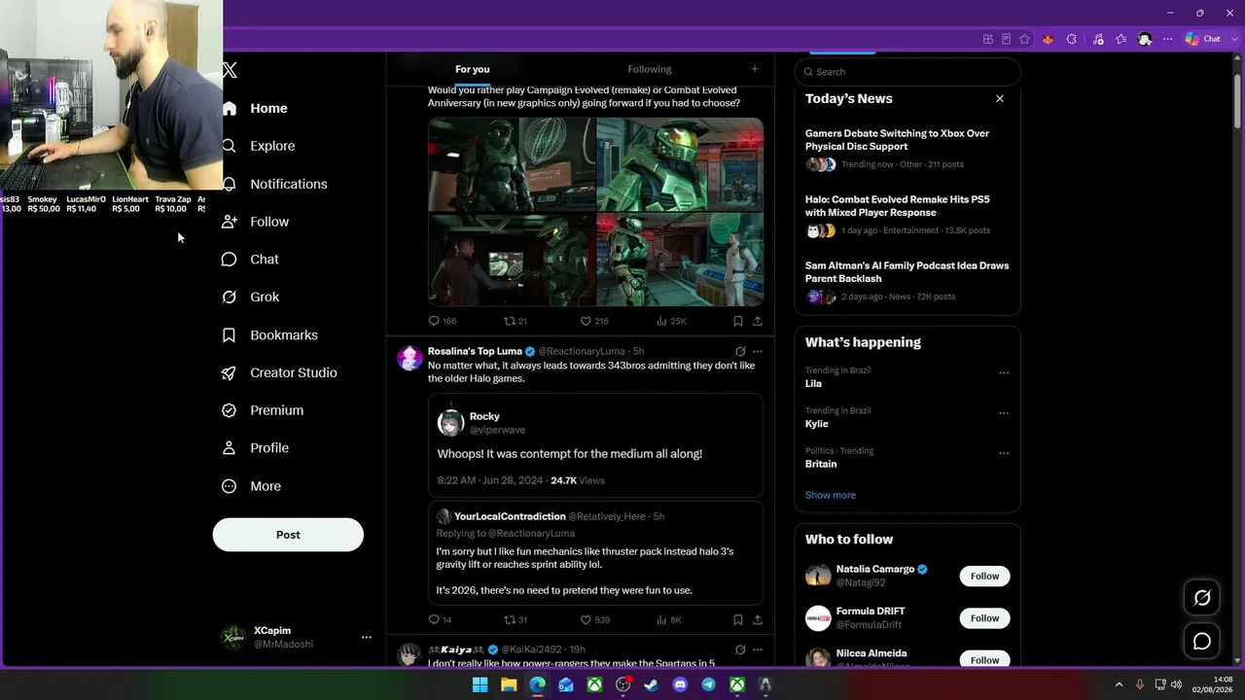Add a timeline tab with plus icon
Image resolution: width=1245 pixels, height=700 pixels.
pos(754,69)
